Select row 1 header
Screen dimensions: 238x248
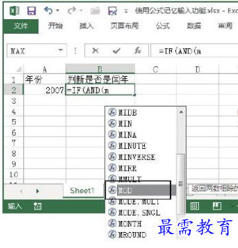[x=14, y=79]
